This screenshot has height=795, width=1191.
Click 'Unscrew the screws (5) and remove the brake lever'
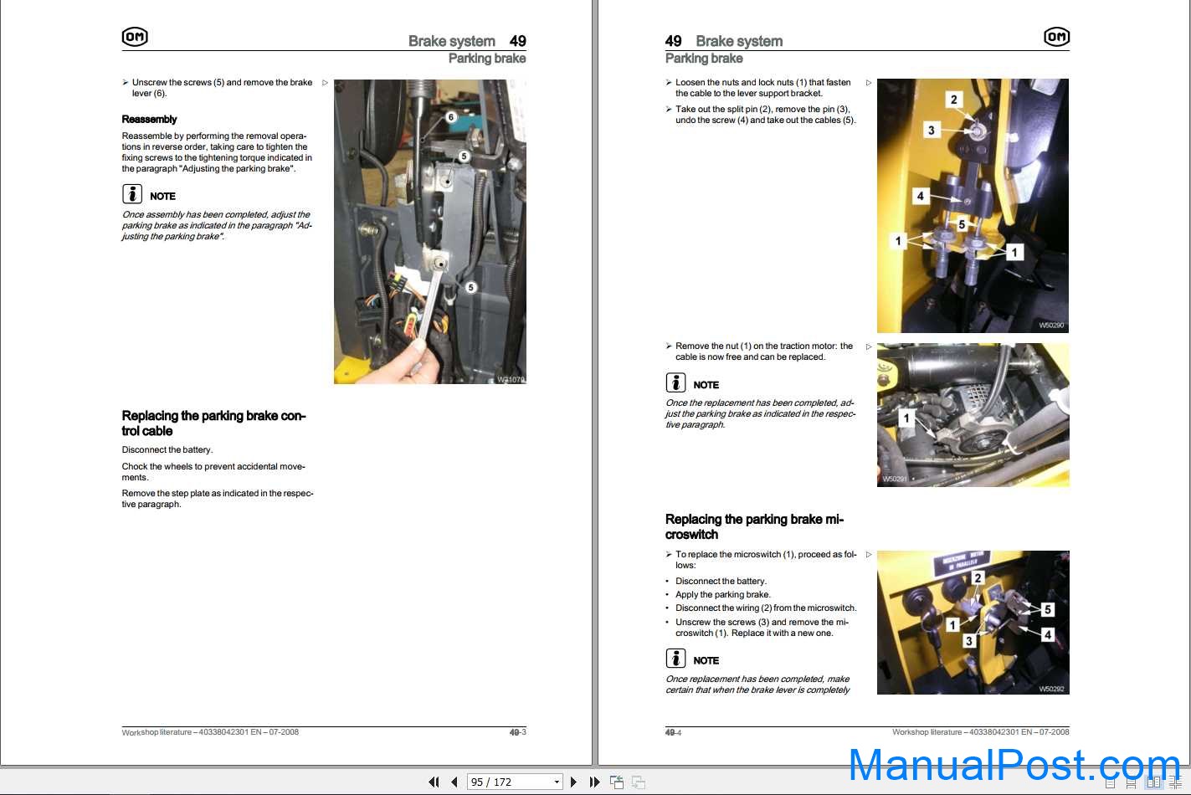(x=222, y=88)
